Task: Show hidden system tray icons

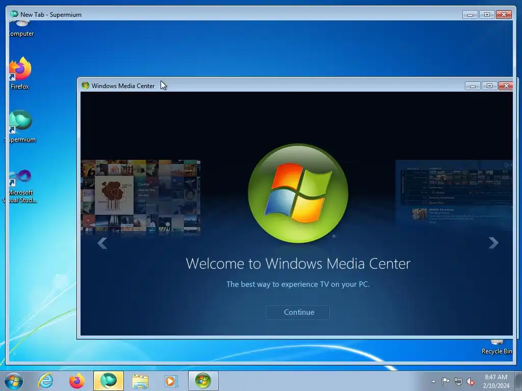Action: click(x=433, y=381)
